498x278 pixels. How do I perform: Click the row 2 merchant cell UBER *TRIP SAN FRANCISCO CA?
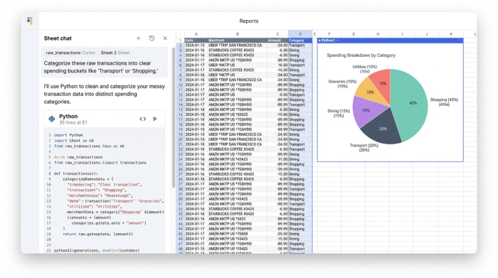pyautogui.click(x=237, y=46)
